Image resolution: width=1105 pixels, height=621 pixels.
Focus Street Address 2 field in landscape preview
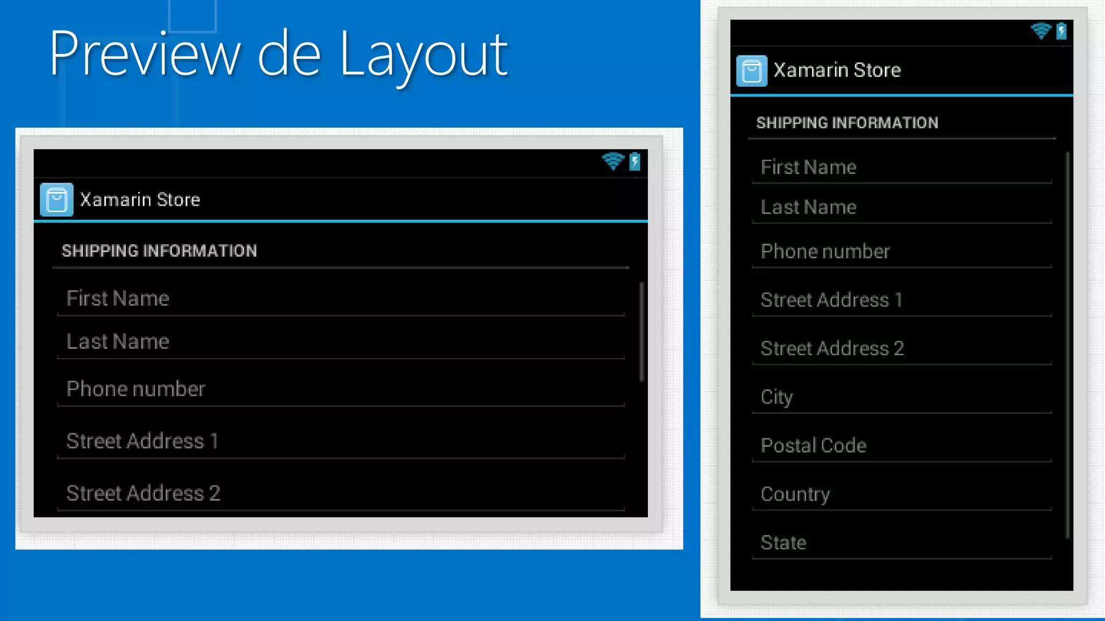[x=340, y=494]
